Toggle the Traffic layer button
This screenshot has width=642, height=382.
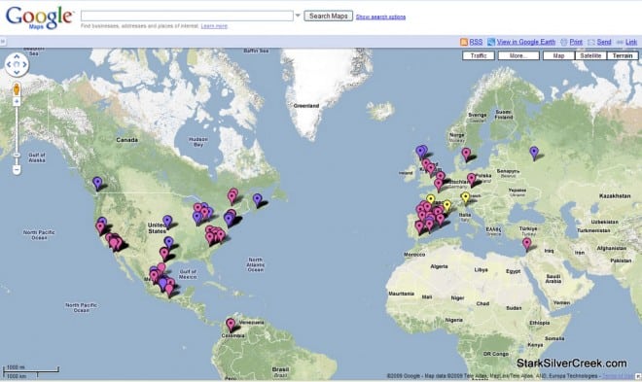pyautogui.click(x=479, y=55)
